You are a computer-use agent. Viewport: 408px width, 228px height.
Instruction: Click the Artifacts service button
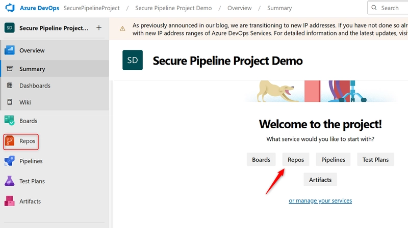[x=320, y=180]
